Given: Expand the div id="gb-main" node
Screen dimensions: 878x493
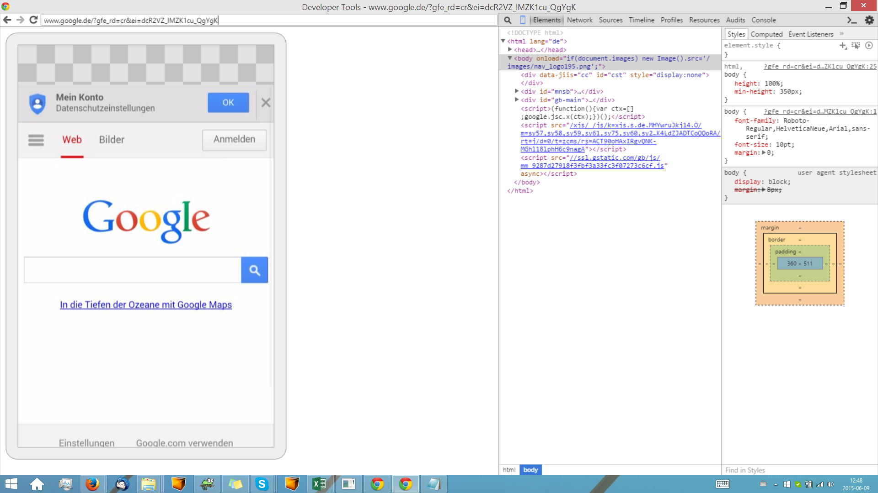Looking at the screenshot, I should [x=517, y=100].
